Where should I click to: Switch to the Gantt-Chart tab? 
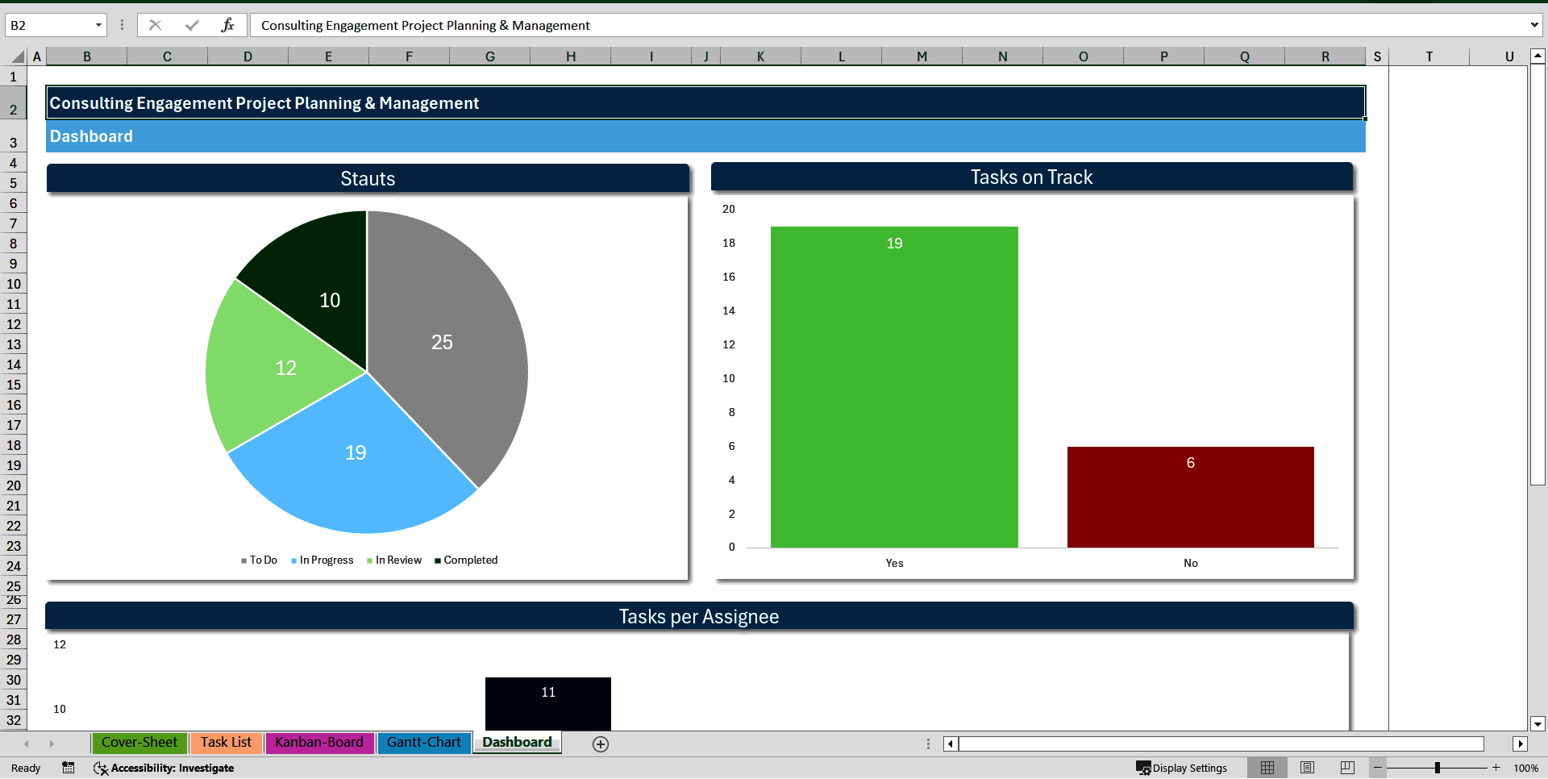click(423, 743)
